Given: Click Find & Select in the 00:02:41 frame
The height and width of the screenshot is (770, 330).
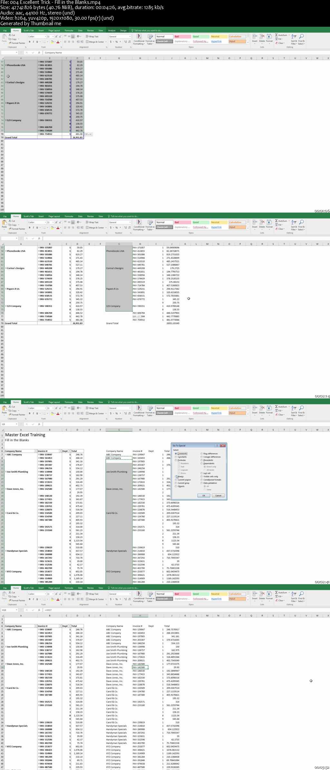Looking at the screenshot, I should click(301, 410).
